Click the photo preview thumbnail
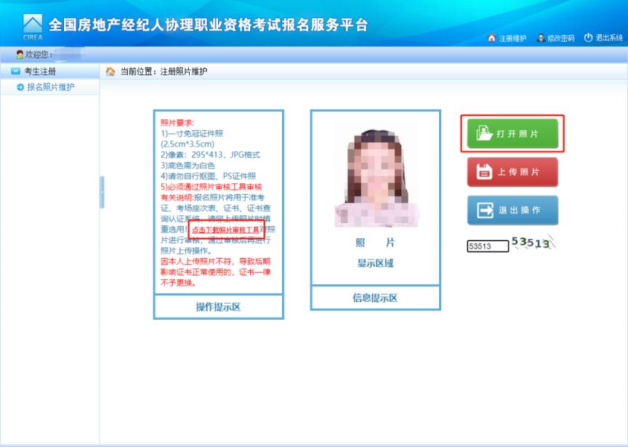The width and height of the screenshot is (628, 447). (x=376, y=174)
